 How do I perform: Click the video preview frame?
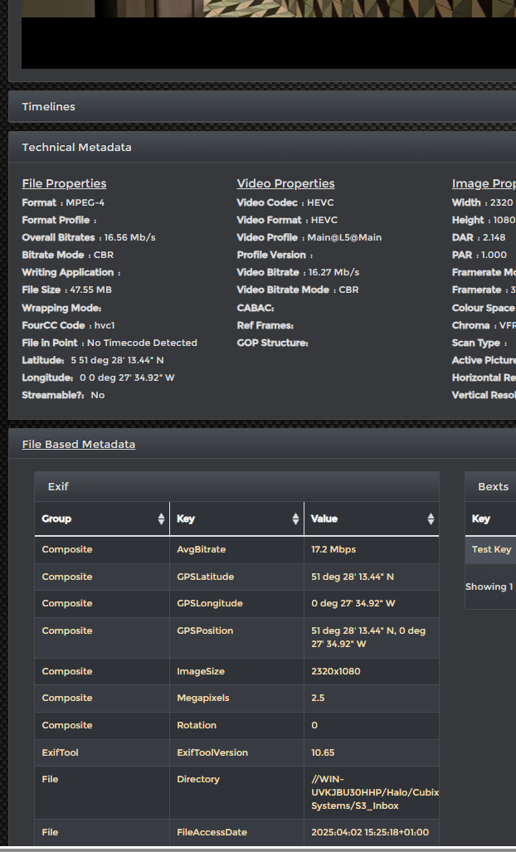pos(269,33)
